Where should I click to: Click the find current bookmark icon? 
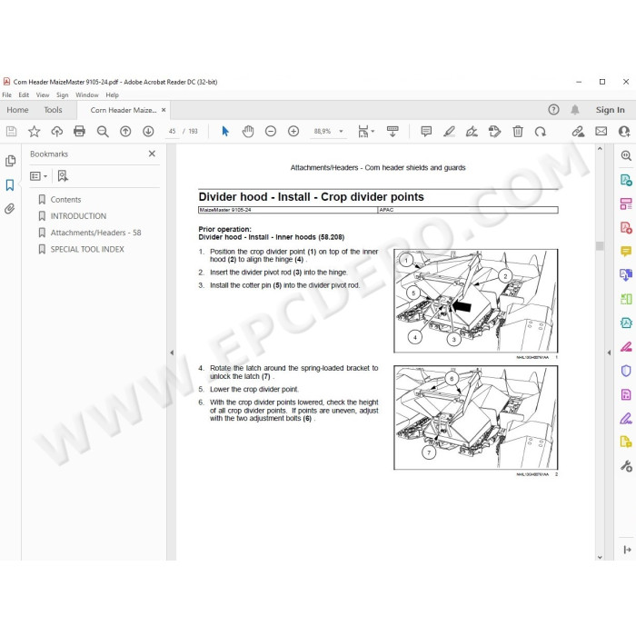click(63, 176)
